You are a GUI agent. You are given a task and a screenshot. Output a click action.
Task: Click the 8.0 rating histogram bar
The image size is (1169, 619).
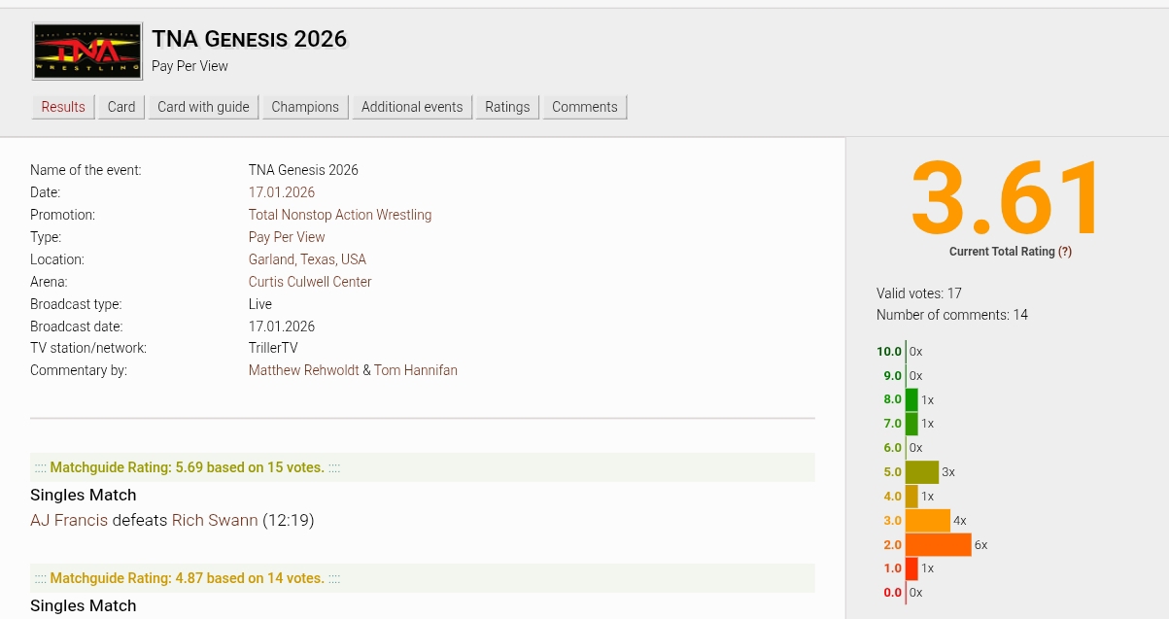click(x=911, y=399)
